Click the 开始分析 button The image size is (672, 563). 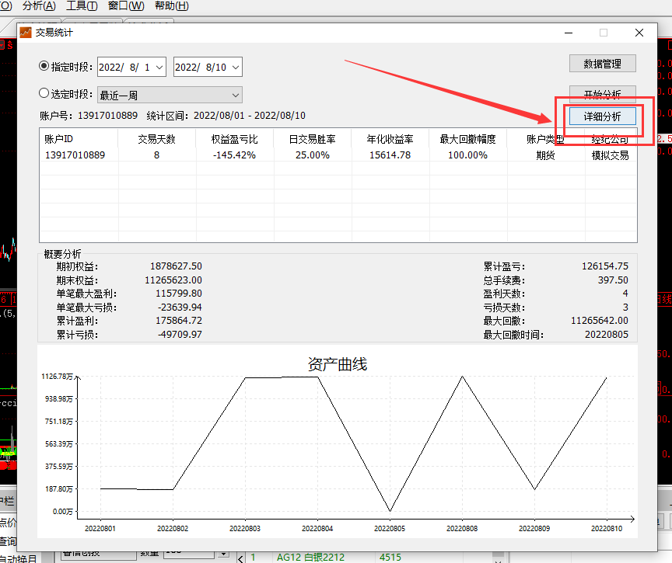coord(602,92)
